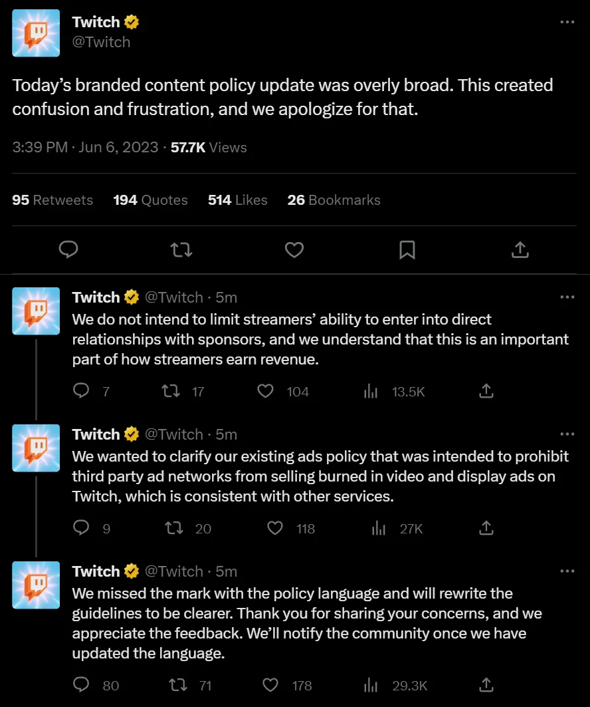Share the reply about ads policy
This screenshot has width=590, height=707.
[x=486, y=529]
